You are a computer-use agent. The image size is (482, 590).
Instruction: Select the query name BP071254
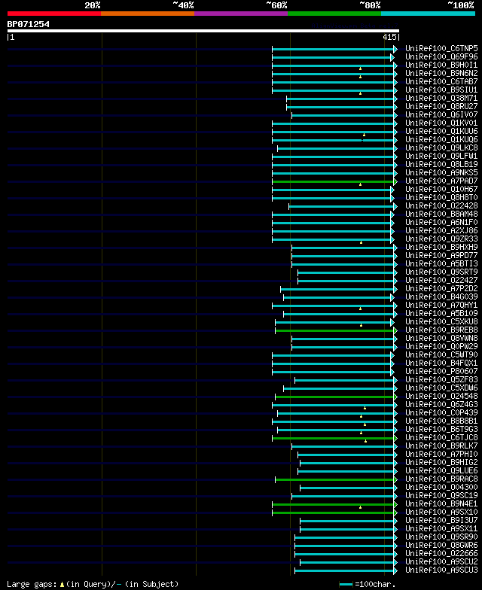pos(29,24)
